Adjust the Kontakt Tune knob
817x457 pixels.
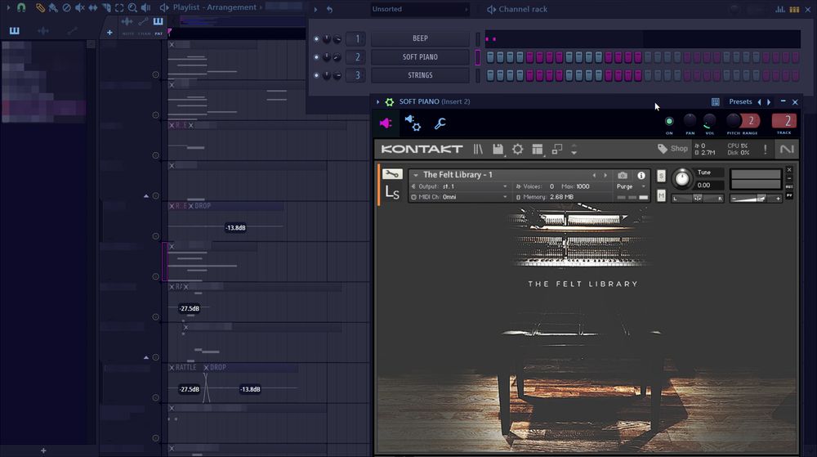click(682, 179)
